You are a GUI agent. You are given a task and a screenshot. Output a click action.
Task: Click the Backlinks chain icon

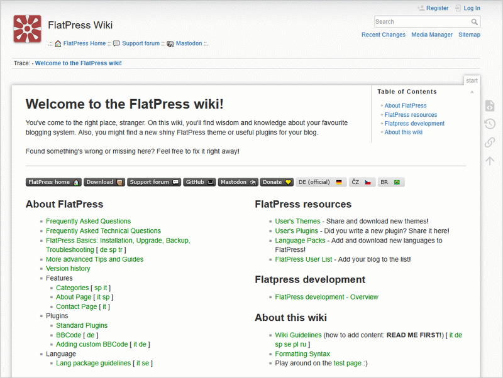(x=489, y=143)
